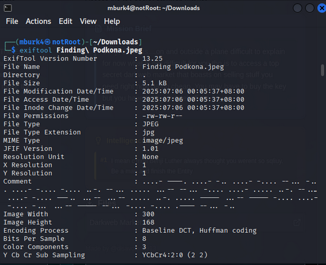Click the exiftool command in the prompt
326x265 pixels.
pos(36,50)
